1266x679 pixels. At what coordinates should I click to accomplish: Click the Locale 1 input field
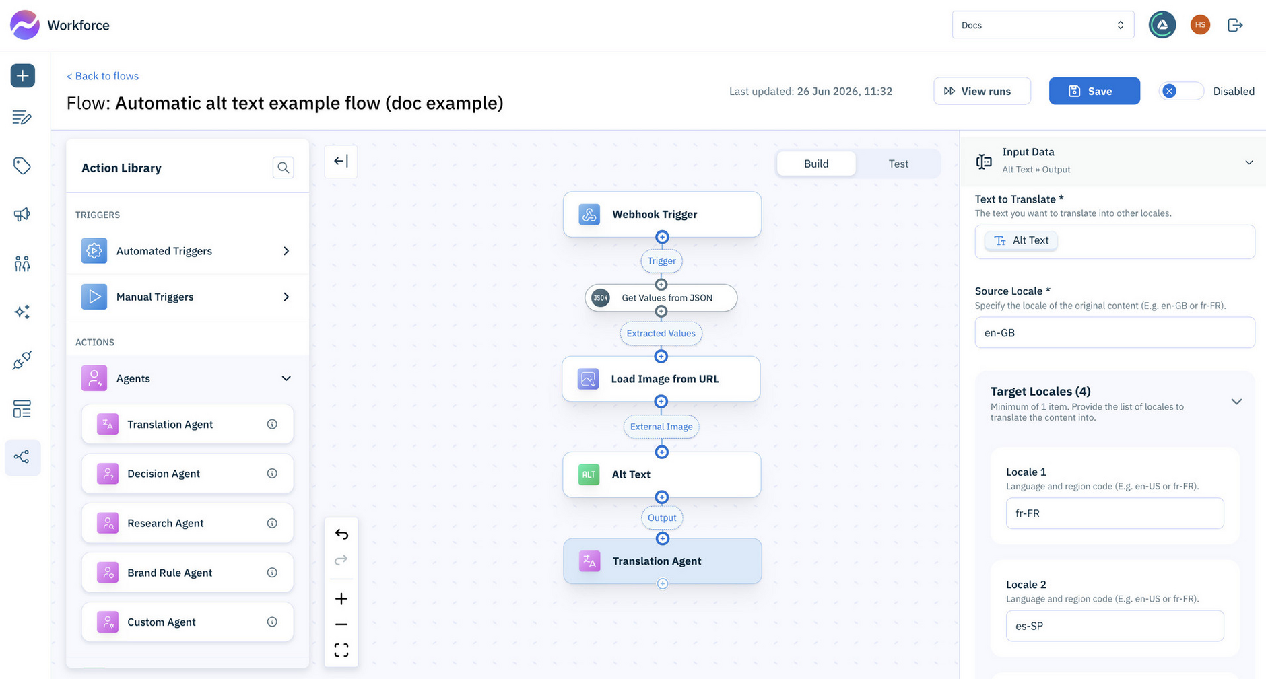(1114, 513)
